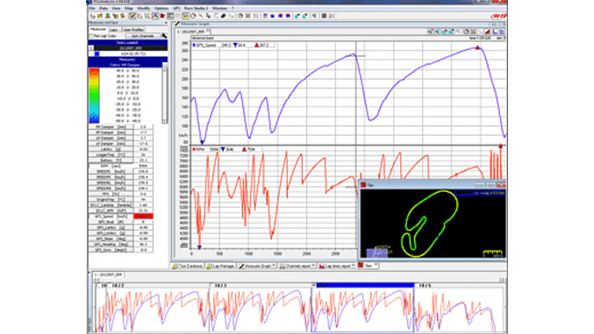The width and height of the screenshot is (594, 334).
Task: Open the Modify menu
Action: click(x=144, y=9)
